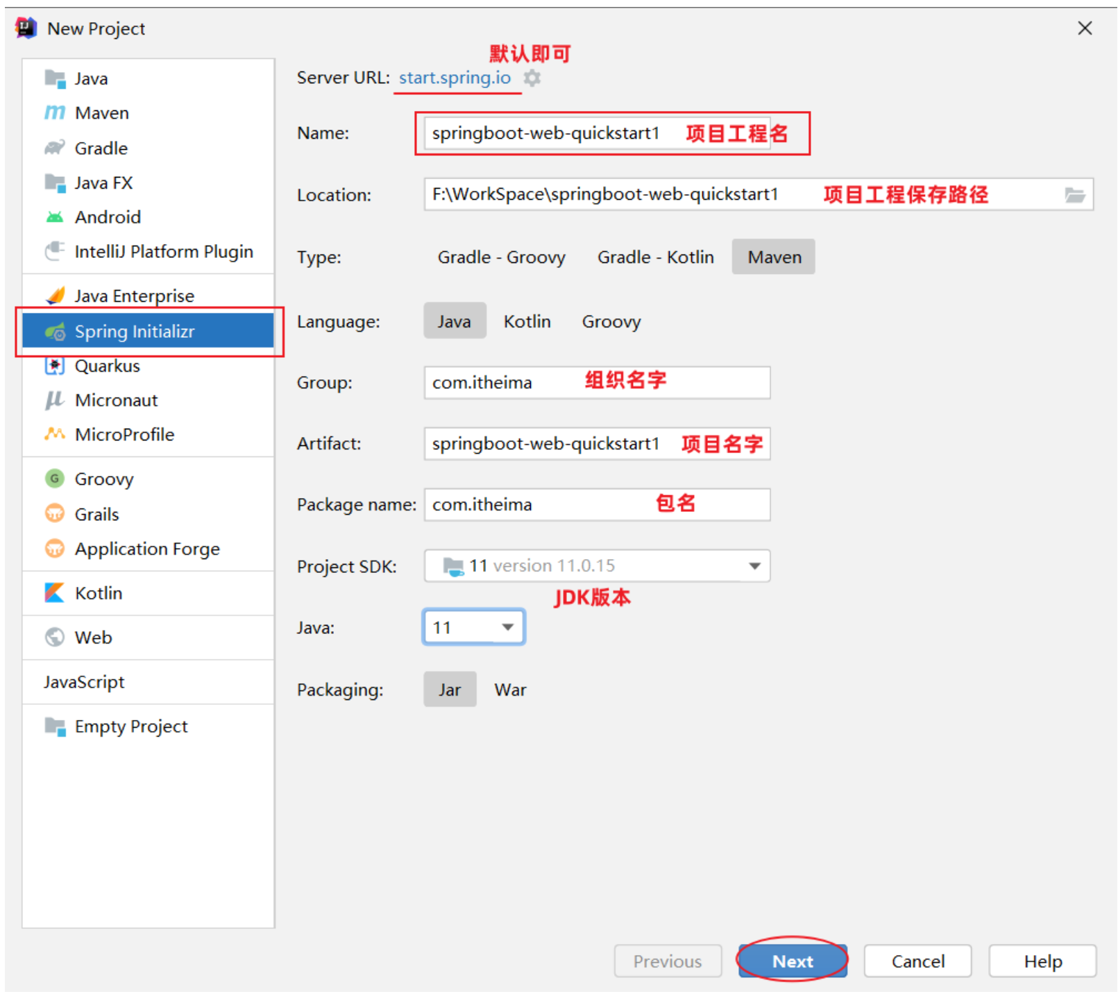Select Java Enterprise in sidebar
This screenshot has width=1118, height=994.
coord(149,295)
